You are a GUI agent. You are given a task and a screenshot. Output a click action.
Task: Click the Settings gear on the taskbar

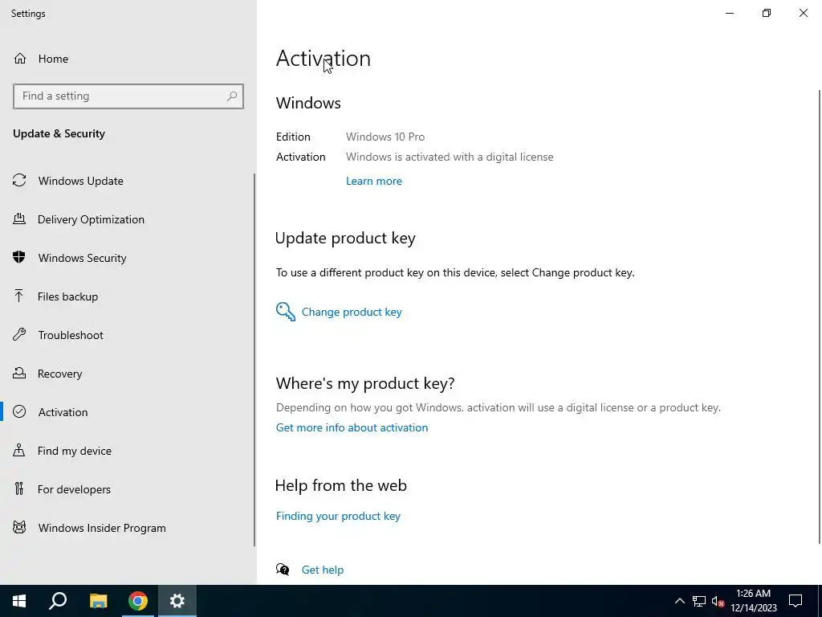click(177, 601)
